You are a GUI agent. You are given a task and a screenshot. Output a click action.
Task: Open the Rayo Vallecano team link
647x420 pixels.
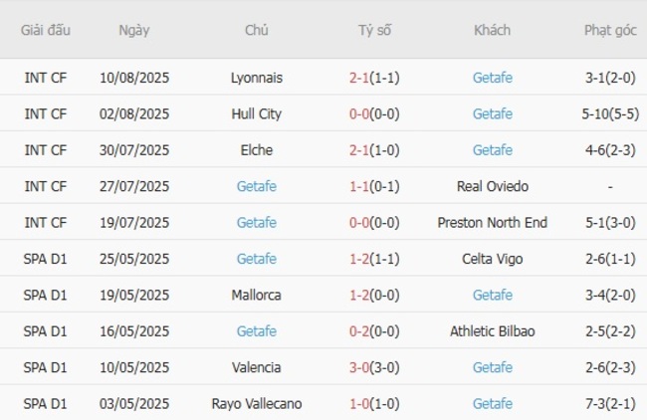tap(256, 404)
